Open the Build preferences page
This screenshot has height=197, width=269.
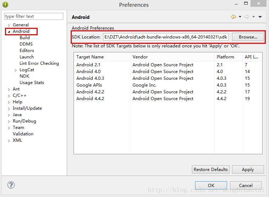25,37
